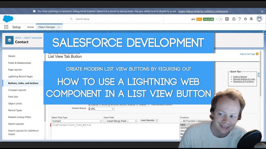
Task: Collapse the Quick Tips side panel arrow
Action: (x=258, y=75)
